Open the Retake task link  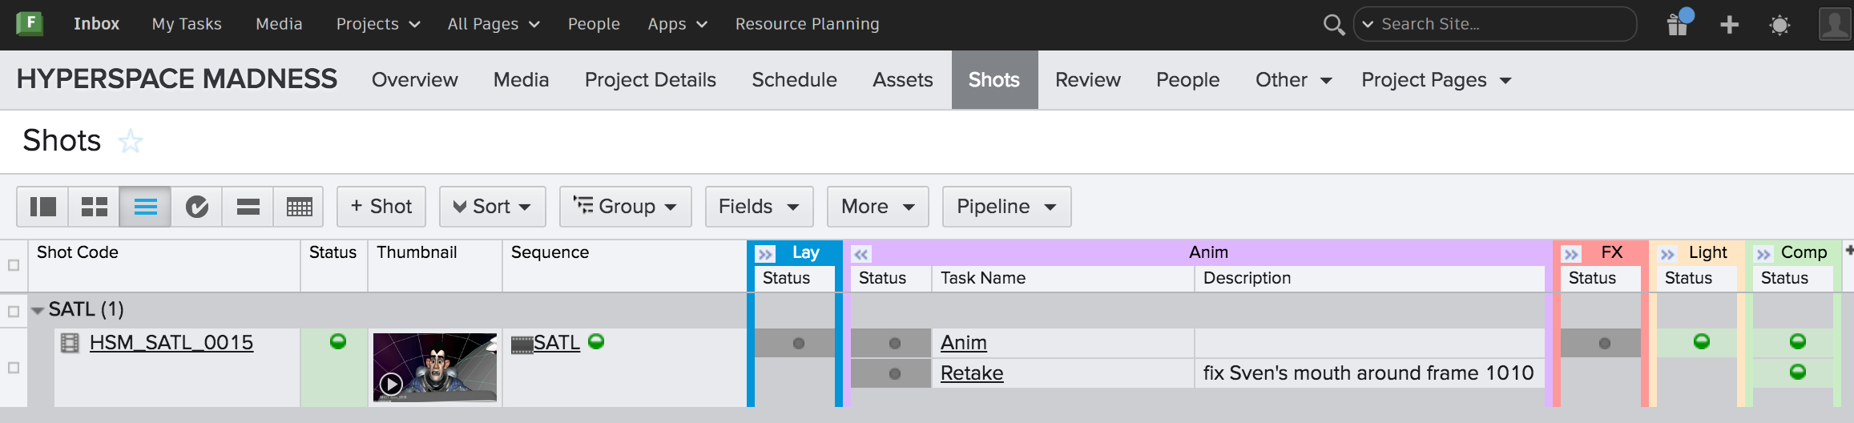(x=971, y=373)
